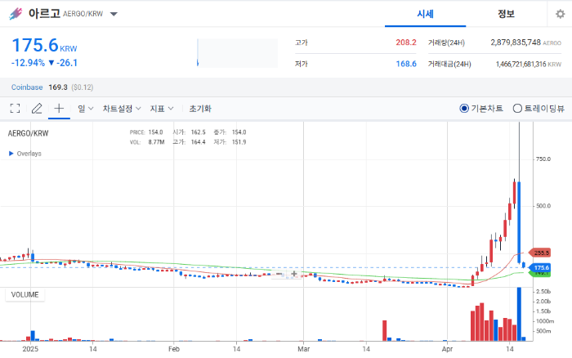This screenshot has height=358, width=572.
Task: Click the 750.0 price axis label
Action: coord(543,159)
